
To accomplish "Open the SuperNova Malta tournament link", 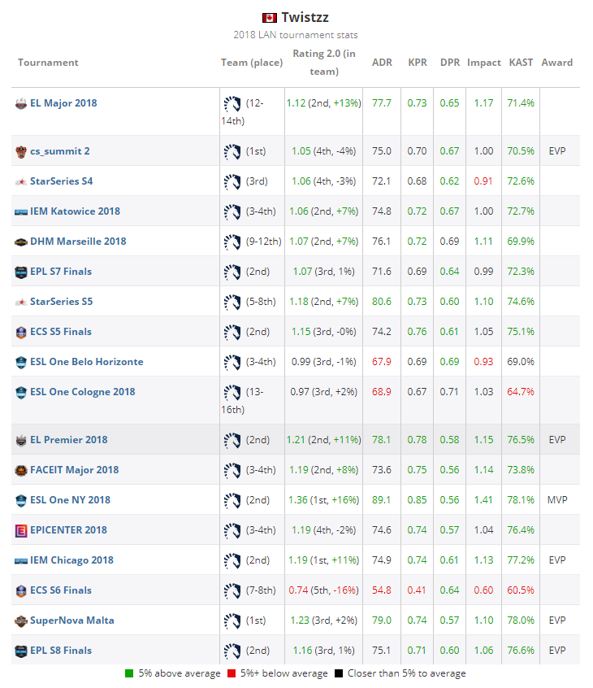I will point(72,621).
